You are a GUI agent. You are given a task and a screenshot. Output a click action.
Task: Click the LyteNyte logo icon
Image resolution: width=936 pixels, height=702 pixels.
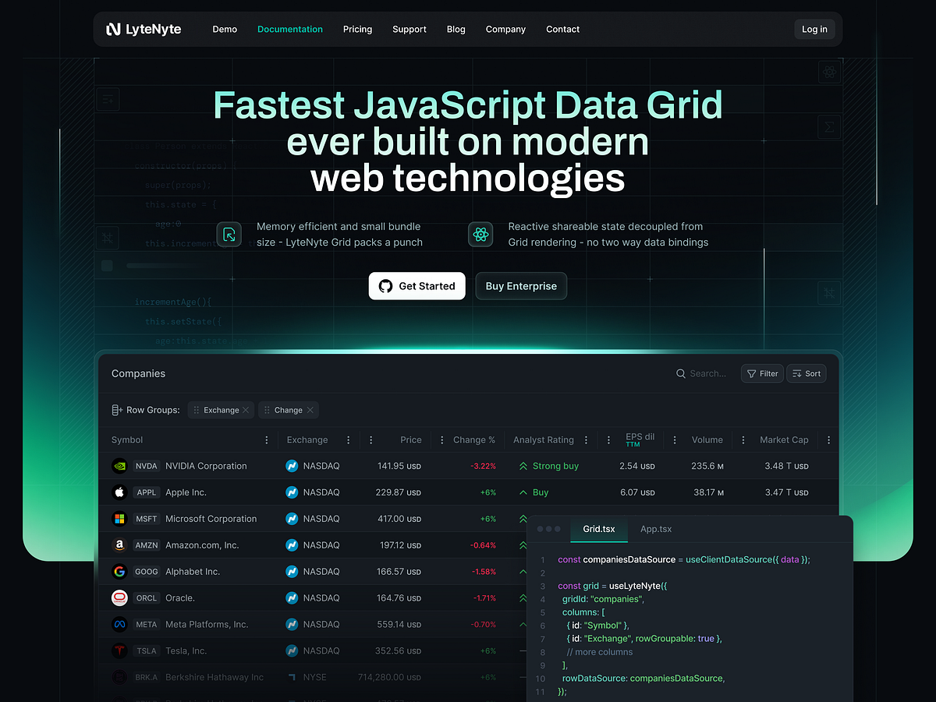(x=115, y=29)
